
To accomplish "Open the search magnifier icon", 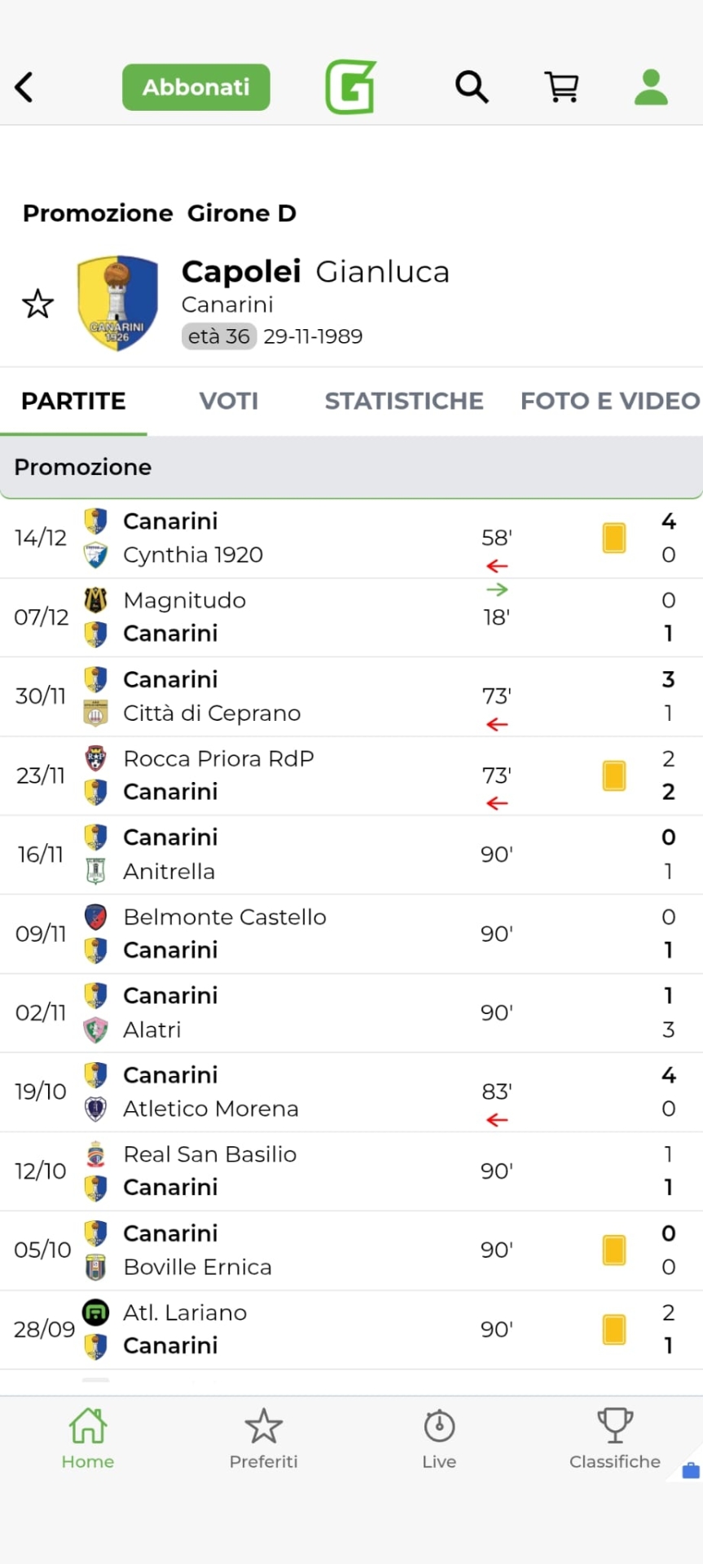I will 472,86.
